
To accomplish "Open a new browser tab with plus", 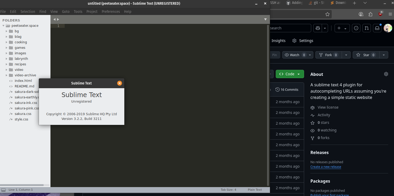I will point(354,3).
